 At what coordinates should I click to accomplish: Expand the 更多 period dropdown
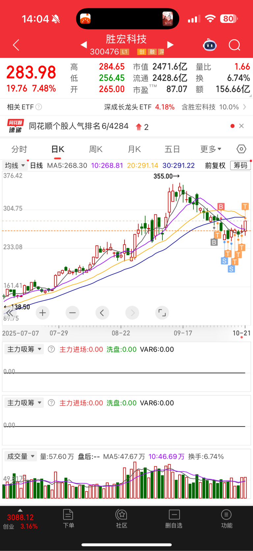tap(211, 149)
